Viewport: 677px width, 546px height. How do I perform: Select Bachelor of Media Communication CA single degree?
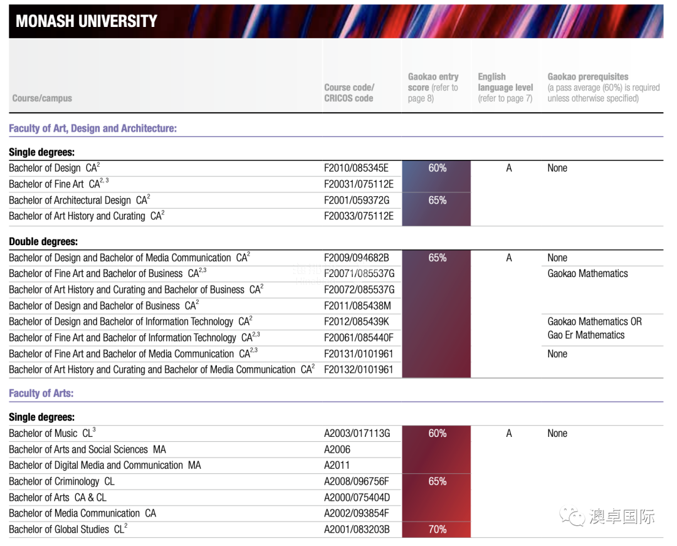pyautogui.click(x=83, y=513)
